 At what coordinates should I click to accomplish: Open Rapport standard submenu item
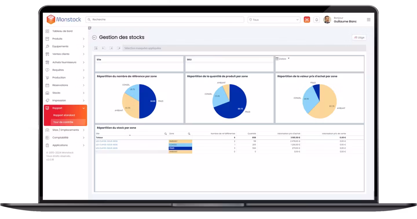coord(64,115)
